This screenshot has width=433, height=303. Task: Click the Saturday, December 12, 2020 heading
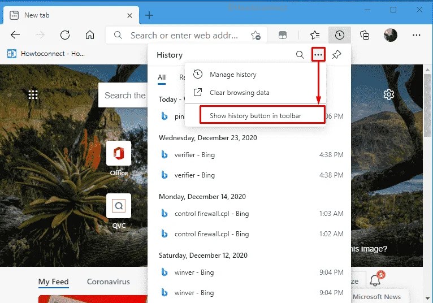(203, 255)
